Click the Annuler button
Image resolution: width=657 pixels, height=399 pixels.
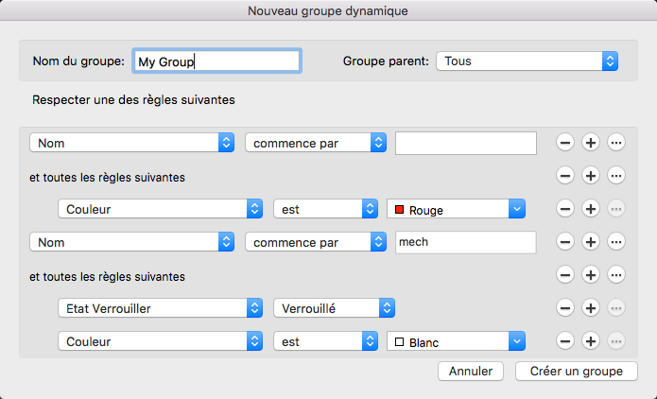(x=471, y=372)
